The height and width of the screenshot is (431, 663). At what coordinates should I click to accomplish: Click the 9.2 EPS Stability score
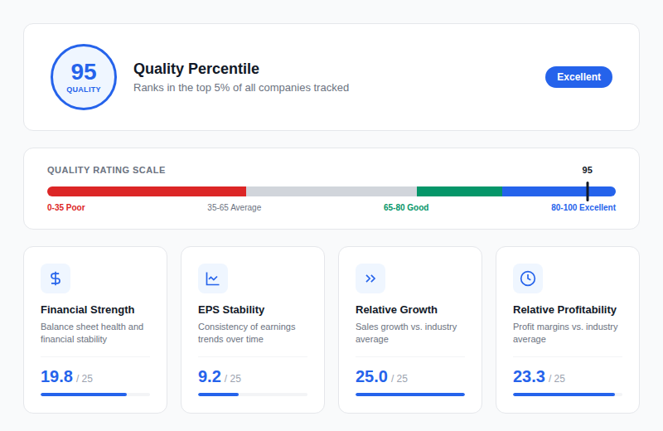[210, 376]
